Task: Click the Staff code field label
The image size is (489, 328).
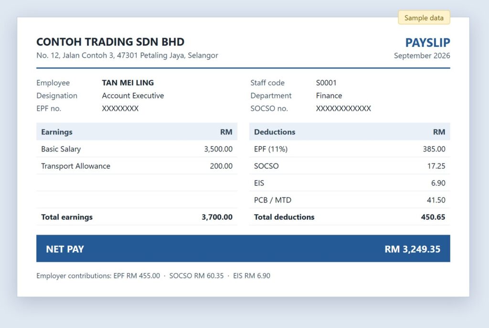Action: (x=267, y=83)
